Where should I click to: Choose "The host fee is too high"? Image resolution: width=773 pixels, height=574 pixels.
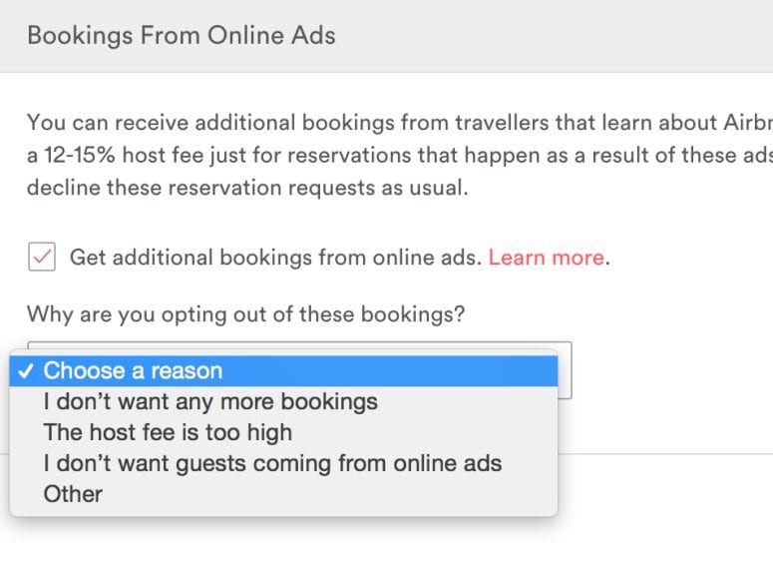pyautogui.click(x=168, y=433)
